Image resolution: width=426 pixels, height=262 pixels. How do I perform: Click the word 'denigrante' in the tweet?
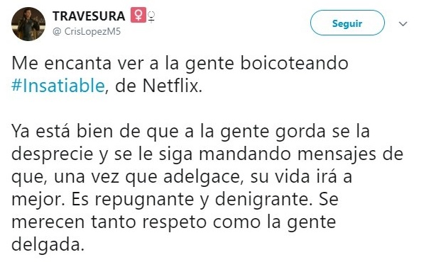point(263,200)
